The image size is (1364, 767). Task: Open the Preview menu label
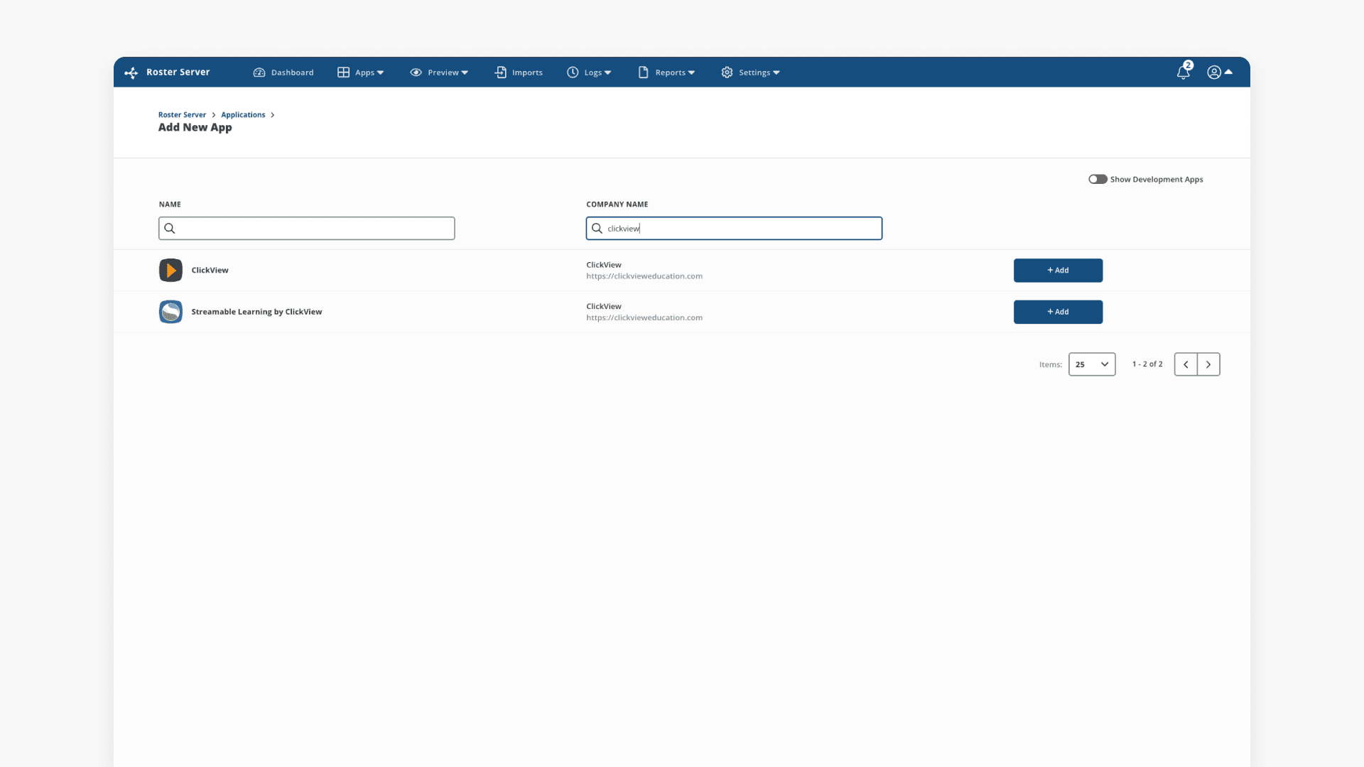click(x=443, y=72)
